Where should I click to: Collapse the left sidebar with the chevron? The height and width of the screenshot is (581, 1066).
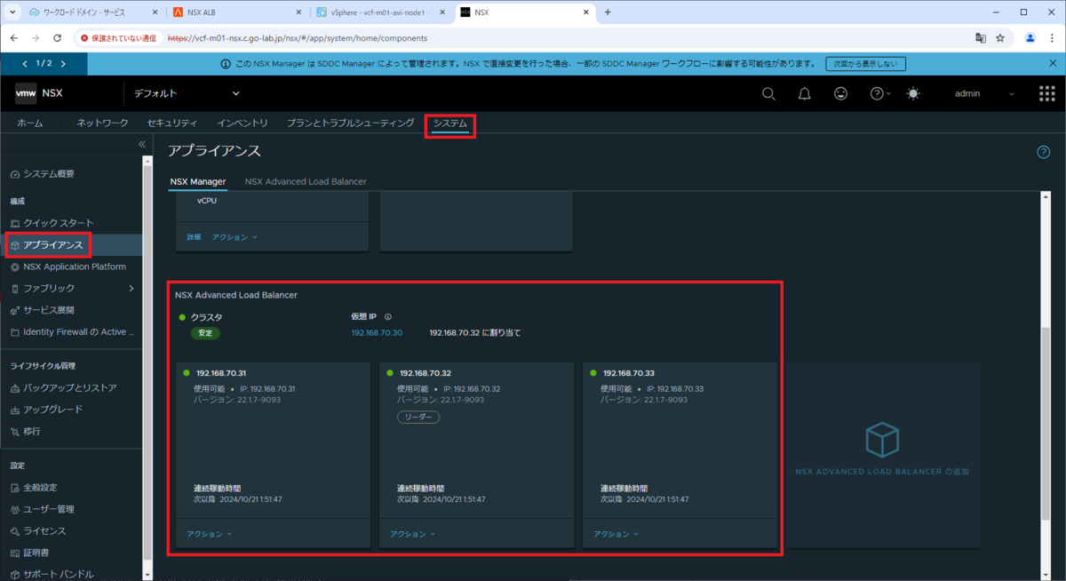(141, 143)
